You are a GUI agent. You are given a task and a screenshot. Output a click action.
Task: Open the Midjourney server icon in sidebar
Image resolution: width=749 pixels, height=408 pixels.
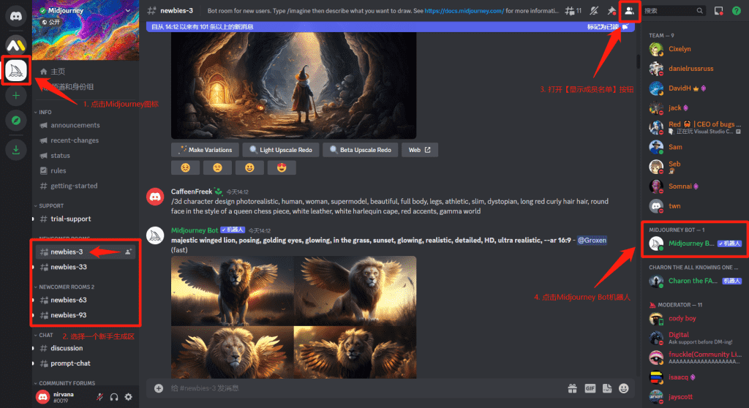[x=16, y=70]
